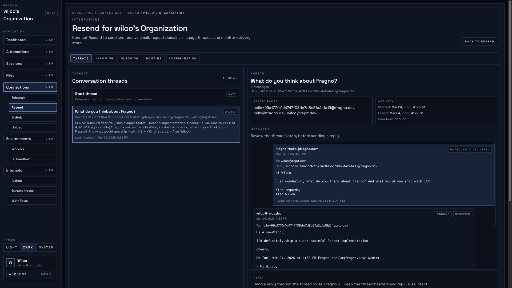Select the CF Sandbox environment
This screenshot has width=512, height=288.
(x=33, y=159)
